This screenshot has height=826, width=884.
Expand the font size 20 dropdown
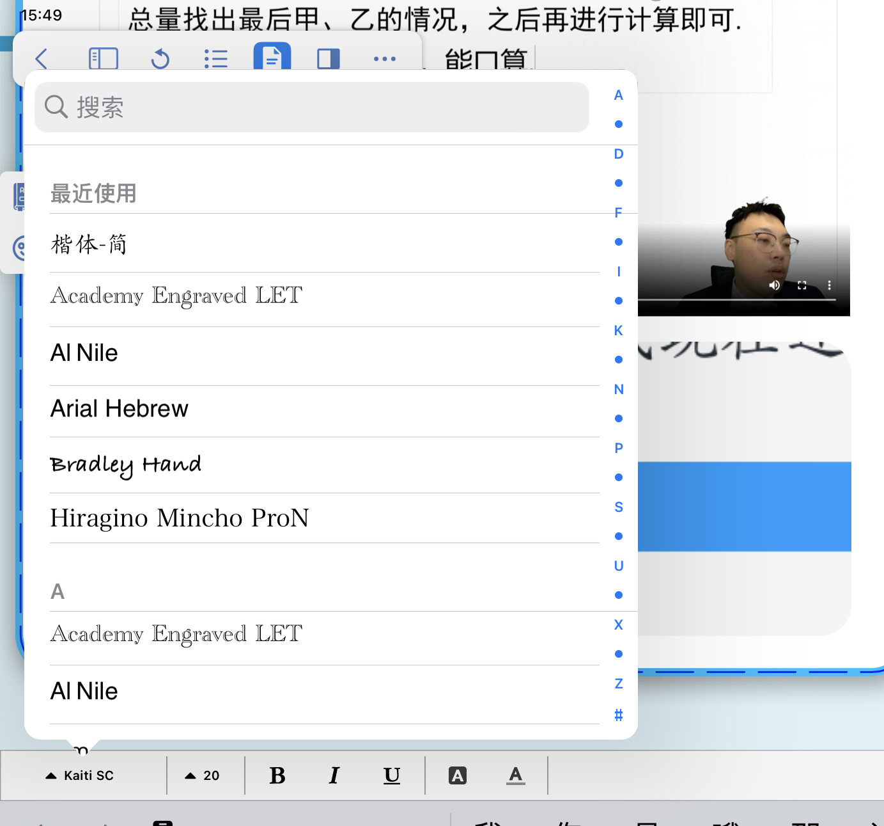point(203,775)
